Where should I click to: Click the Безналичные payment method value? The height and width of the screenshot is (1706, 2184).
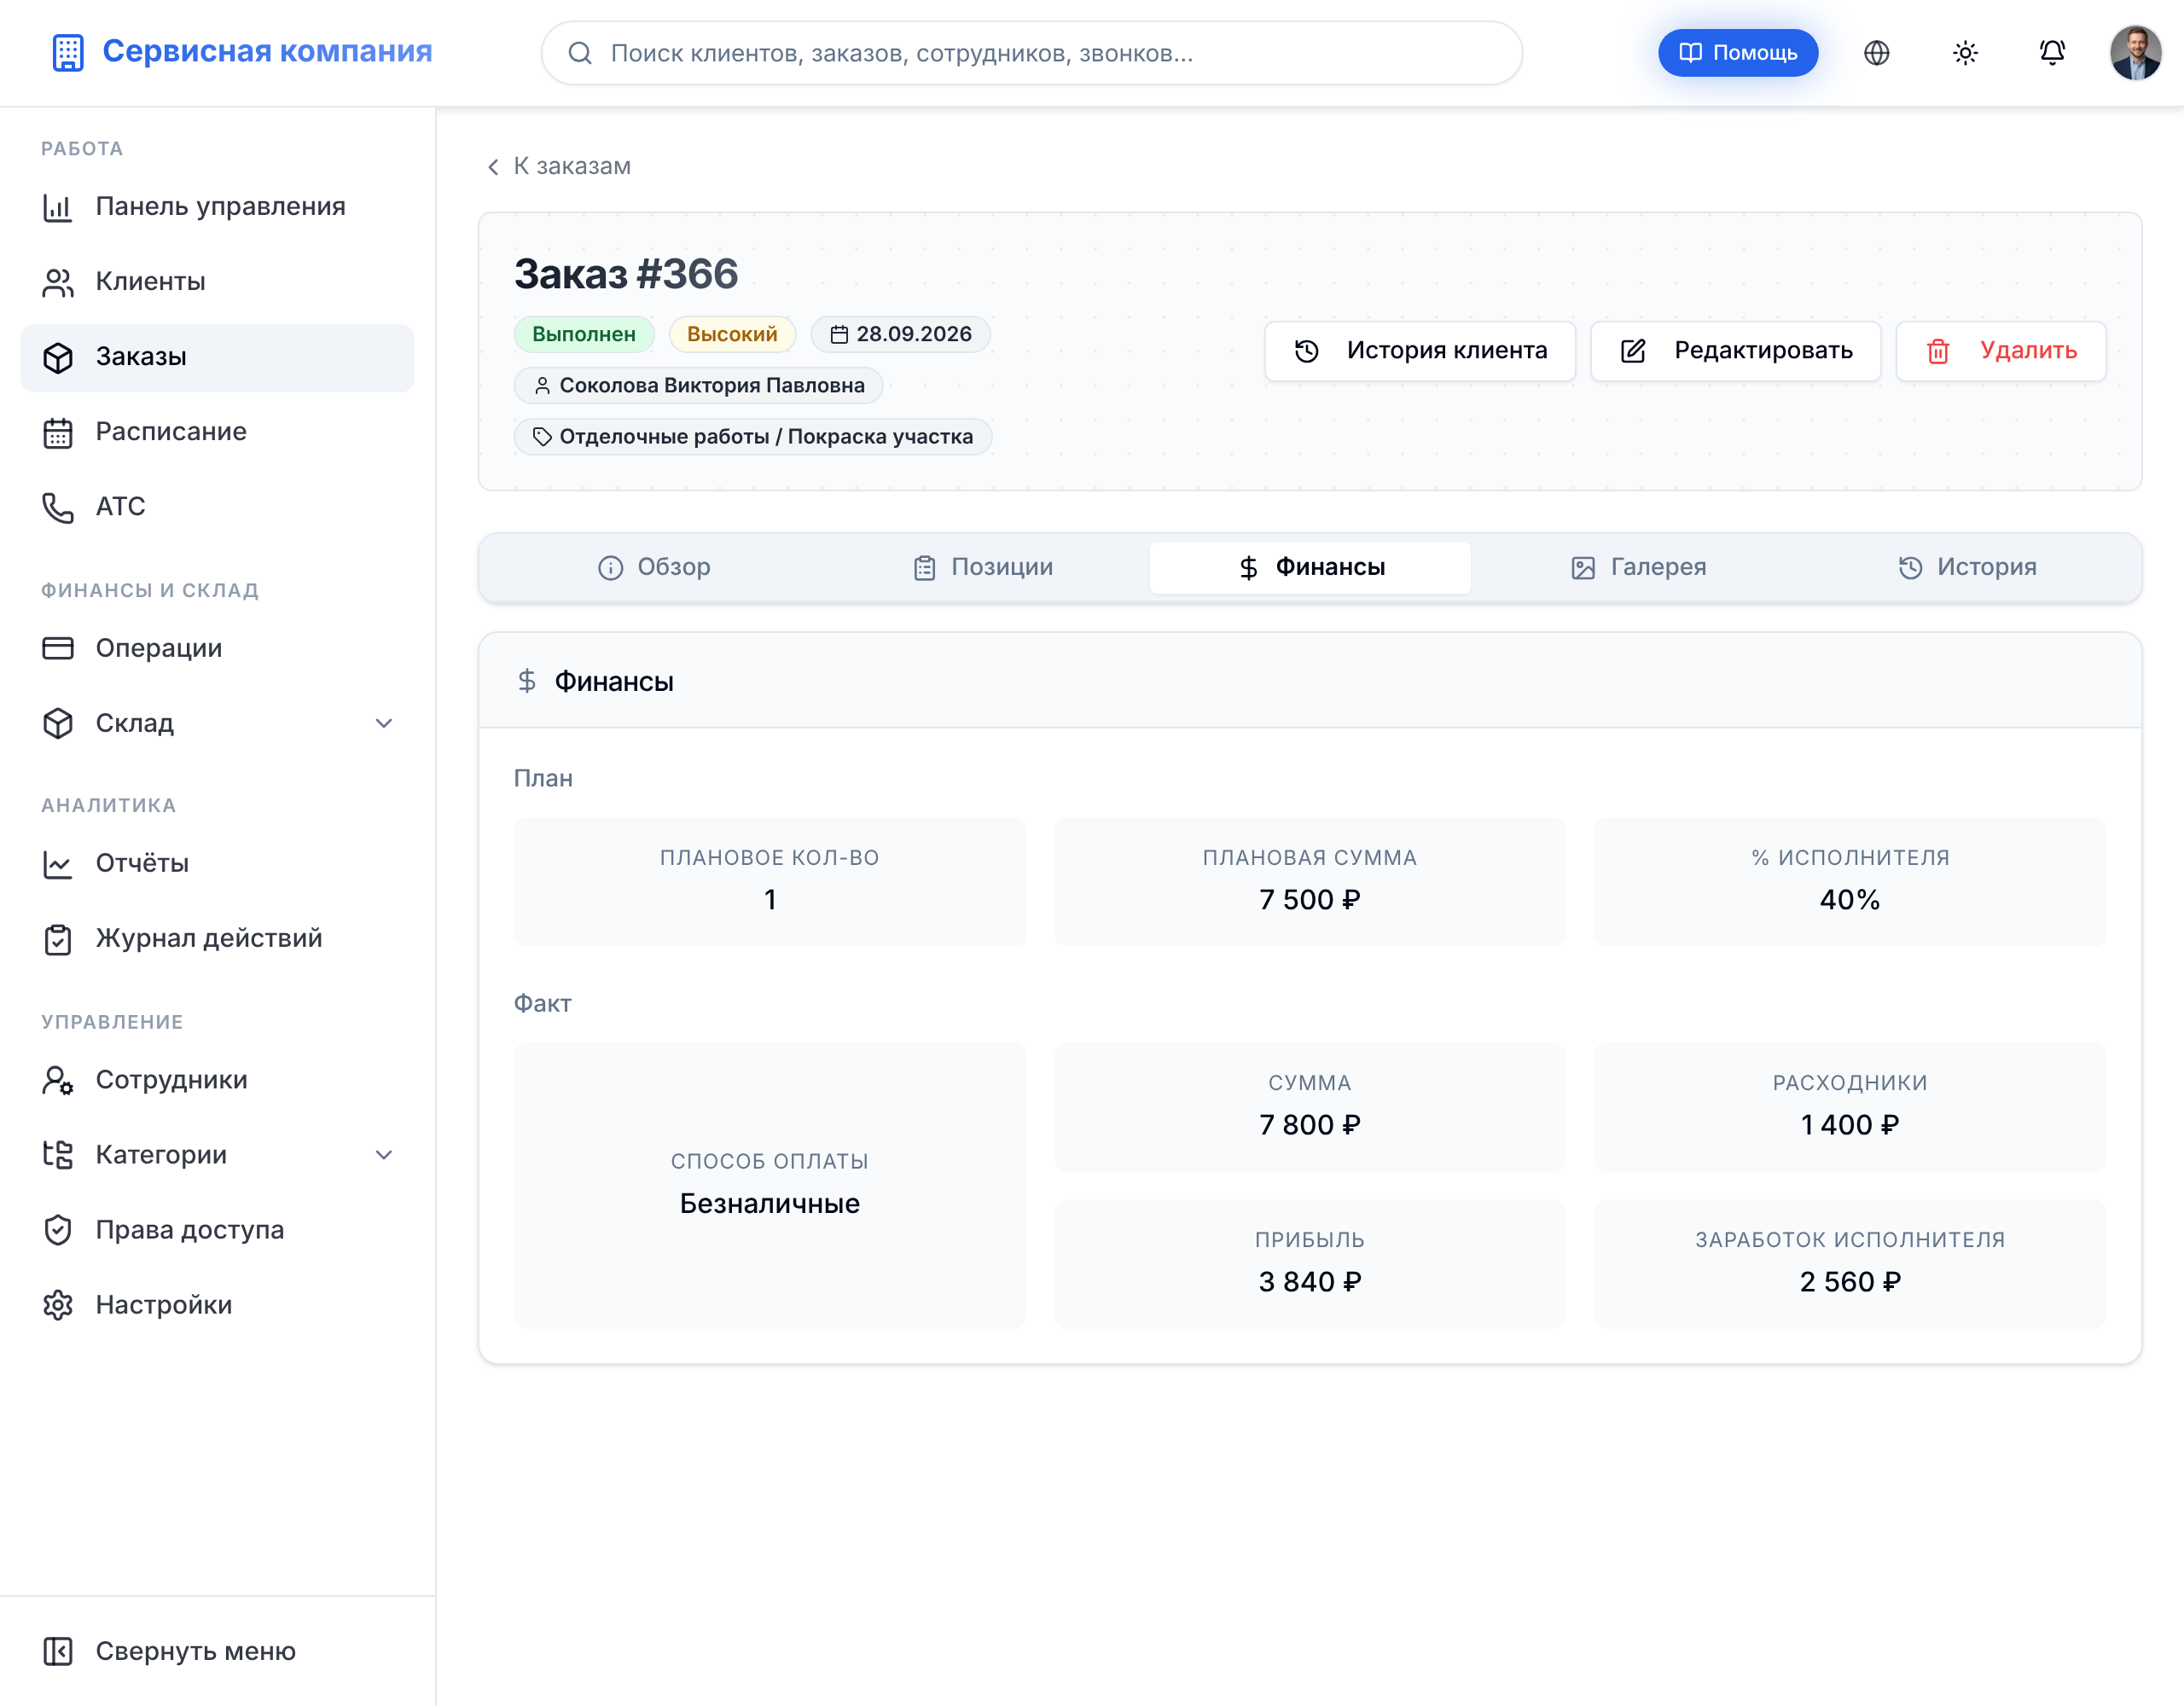(x=770, y=1203)
